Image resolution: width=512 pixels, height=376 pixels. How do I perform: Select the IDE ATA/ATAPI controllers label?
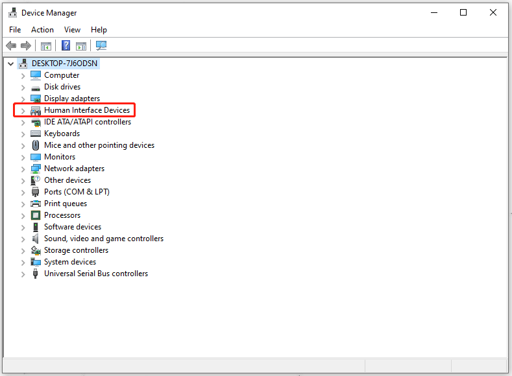point(88,122)
